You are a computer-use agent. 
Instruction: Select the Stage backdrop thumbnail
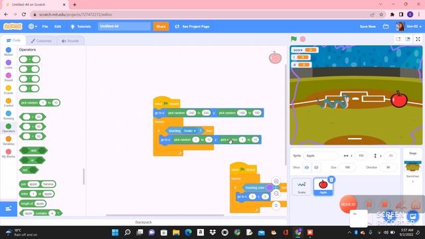[412, 166]
